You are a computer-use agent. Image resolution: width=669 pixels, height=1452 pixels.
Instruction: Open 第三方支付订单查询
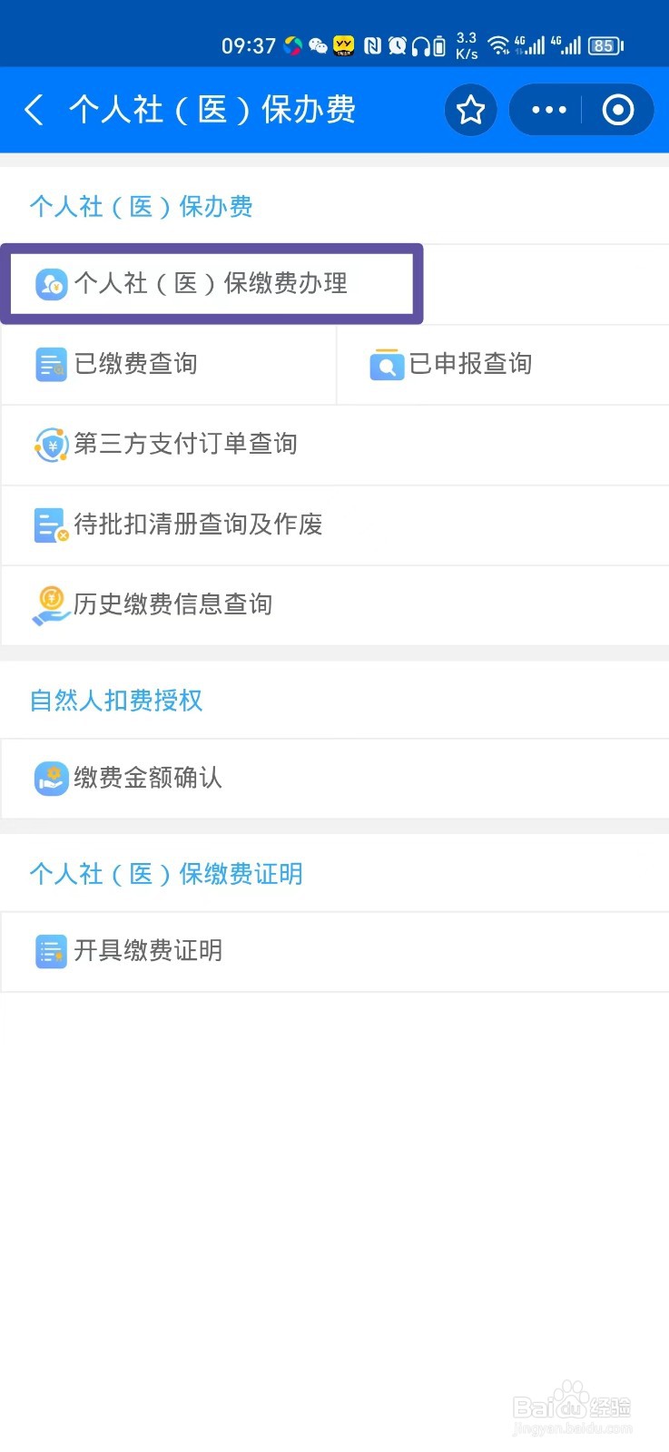click(x=185, y=445)
